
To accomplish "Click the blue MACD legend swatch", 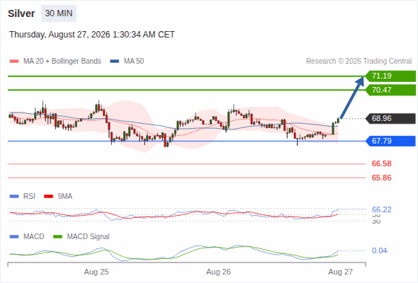I will point(14,237).
